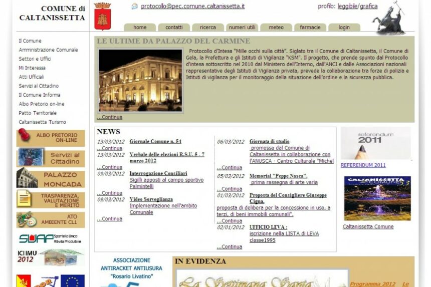
Task: Select 'numeri utili' in the top navigation
Action: point(242,28)
